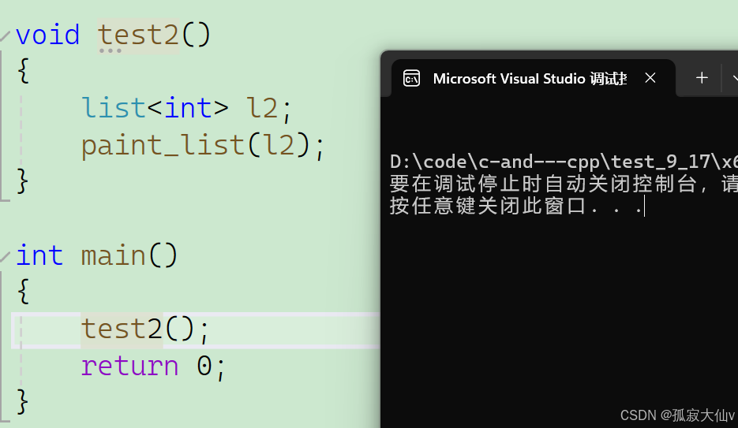Click the l2 variable declaration
The height and width of the screenshot is (428, 738).
(262, 106)
